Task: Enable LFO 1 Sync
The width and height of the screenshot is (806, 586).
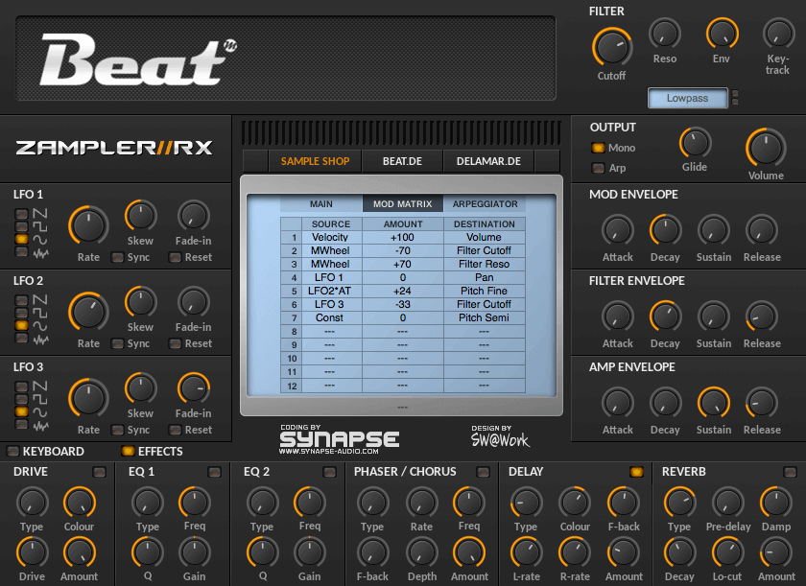Action: click(118, 257)
